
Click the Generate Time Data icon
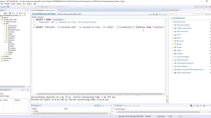click(175, 25)
